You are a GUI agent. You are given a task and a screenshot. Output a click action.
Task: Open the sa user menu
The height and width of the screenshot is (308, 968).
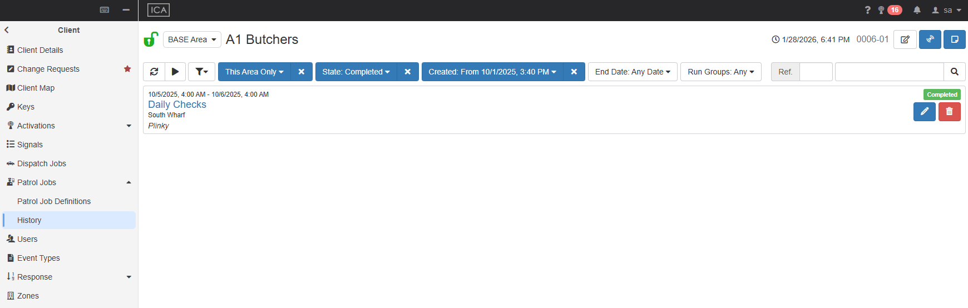[x=947, y=10]
